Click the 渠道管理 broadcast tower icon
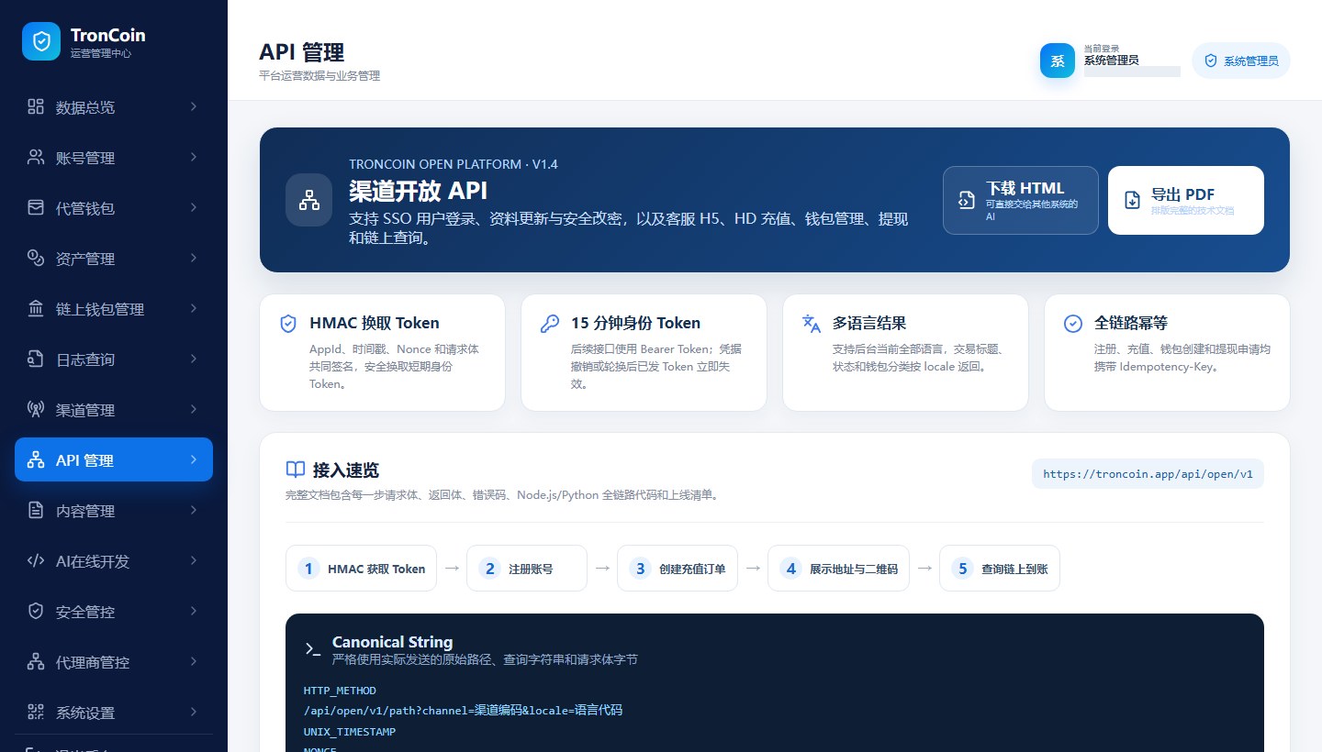 point(36,409)
